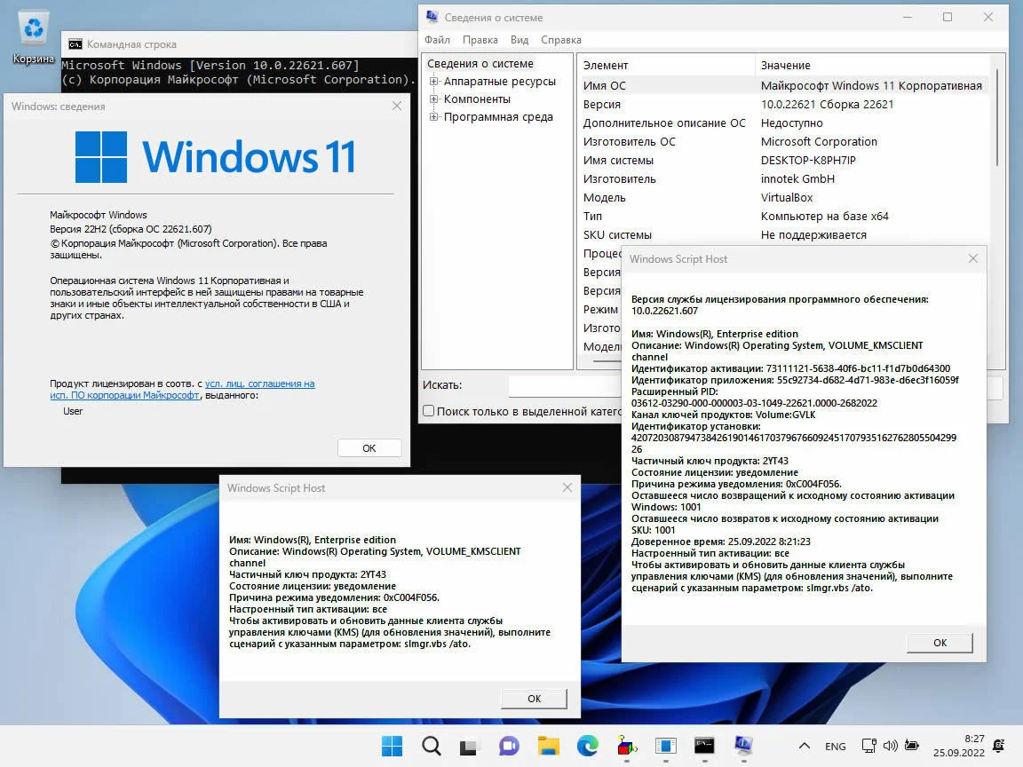The image size is (1023, 767).
Task: Select Программная среда label in tree
Action: coord(498,117)
